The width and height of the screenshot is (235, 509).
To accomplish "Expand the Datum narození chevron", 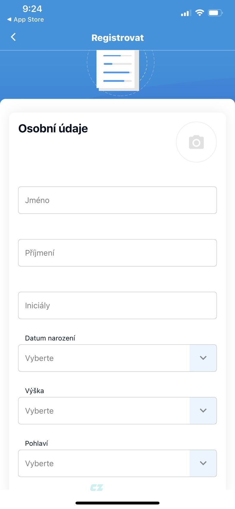I will pos(203,358).
